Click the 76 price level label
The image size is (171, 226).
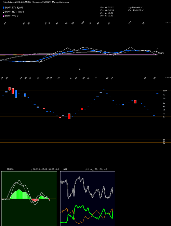(x=164, y=110)
